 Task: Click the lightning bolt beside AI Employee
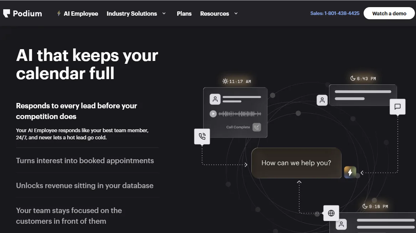click(59, 13)
